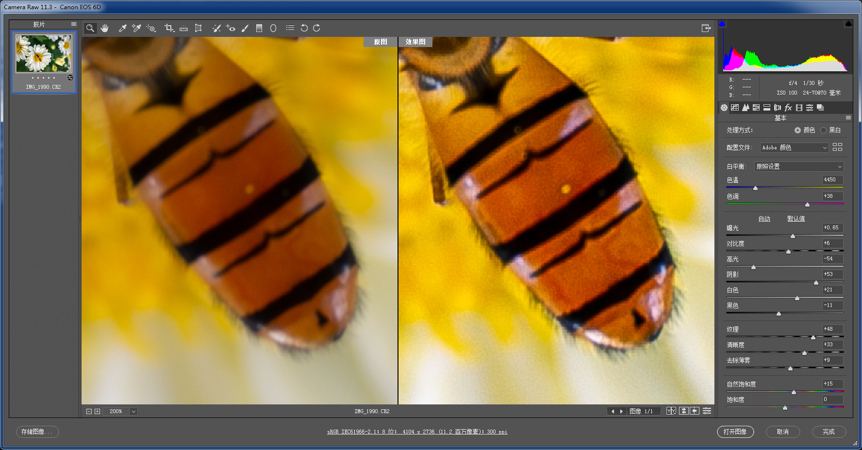Select the Red Eye Removal tool
The width and height of the screenshot is (862, 450).
231,28
